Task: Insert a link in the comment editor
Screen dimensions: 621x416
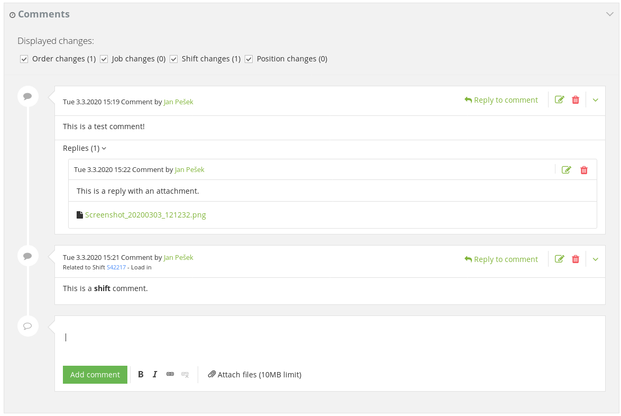Action: (x=170, y=374)
